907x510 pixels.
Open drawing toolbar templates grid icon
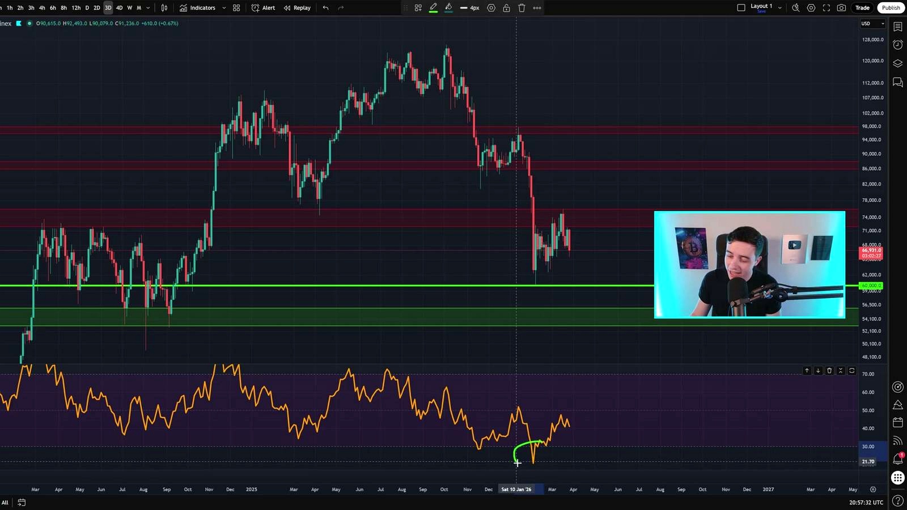(418, 8)
